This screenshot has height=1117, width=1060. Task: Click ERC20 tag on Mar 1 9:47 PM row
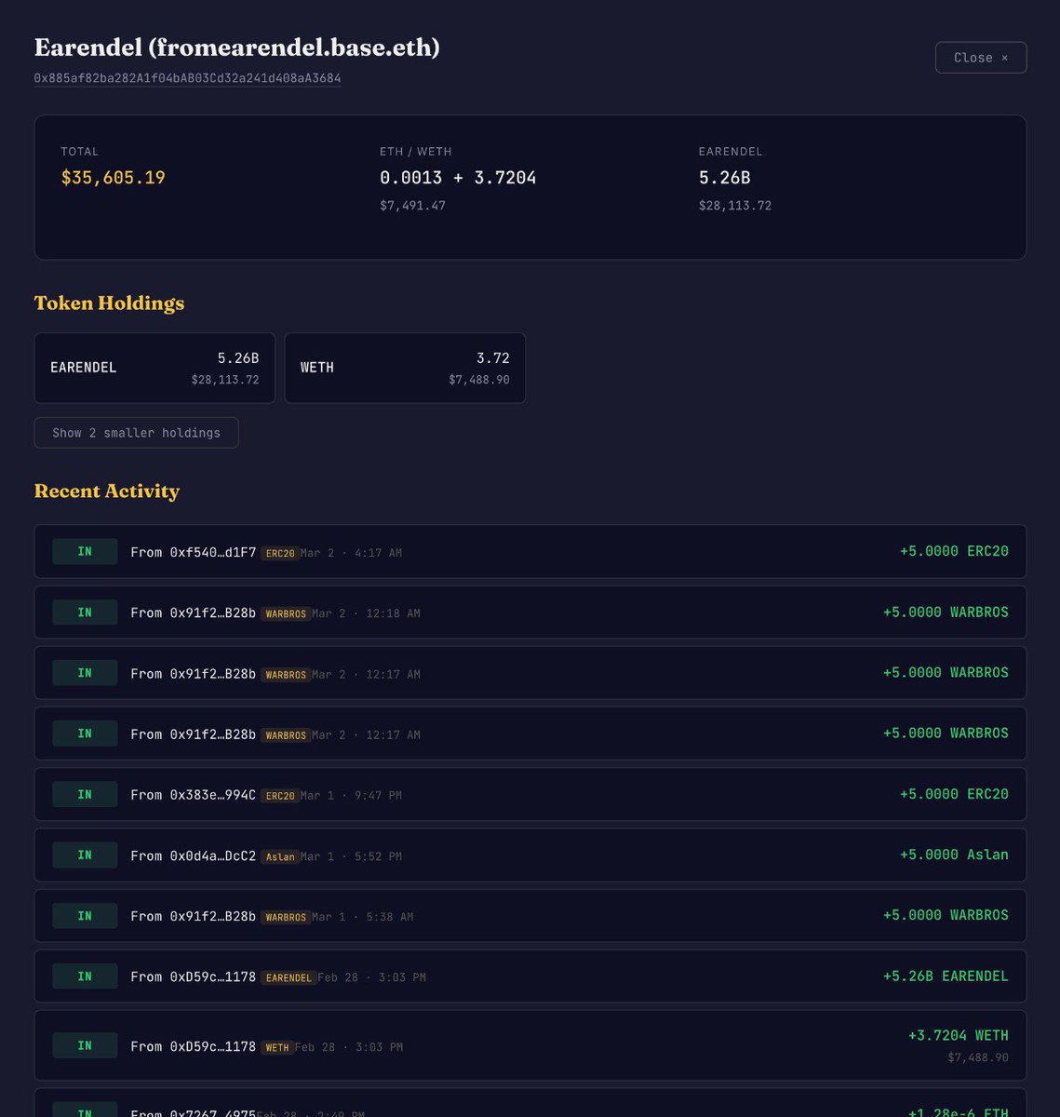click(x=279, y=796)
